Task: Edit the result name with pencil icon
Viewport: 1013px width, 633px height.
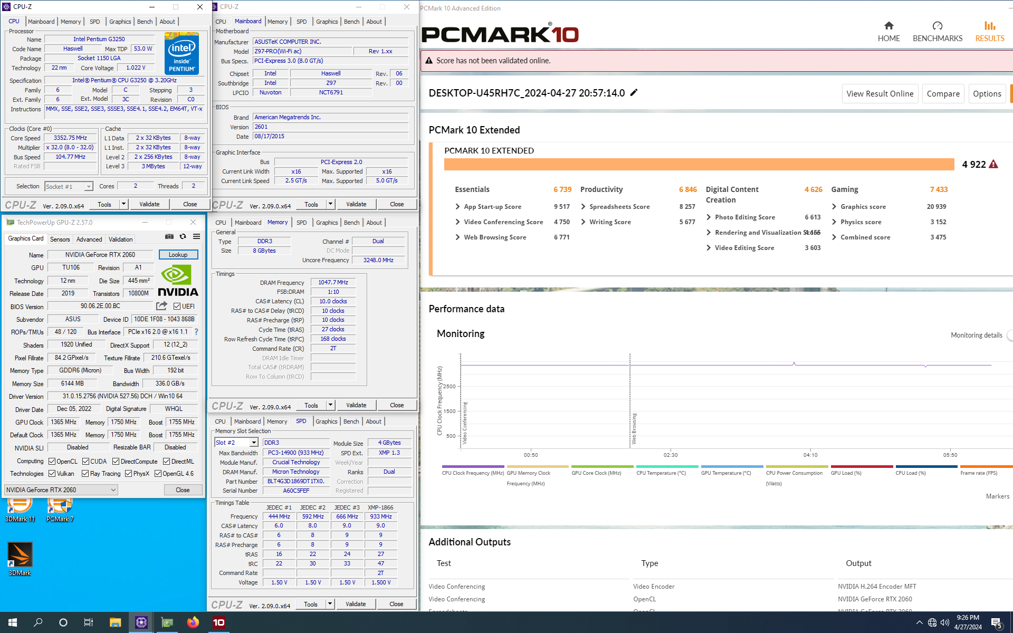Action: click(634, 93)
